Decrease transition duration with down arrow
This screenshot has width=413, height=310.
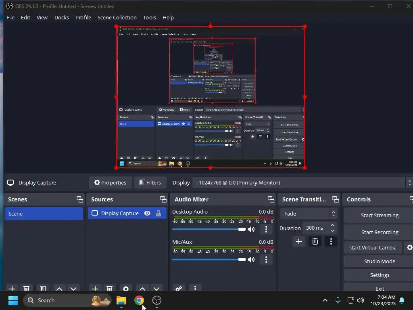[333, 231]
